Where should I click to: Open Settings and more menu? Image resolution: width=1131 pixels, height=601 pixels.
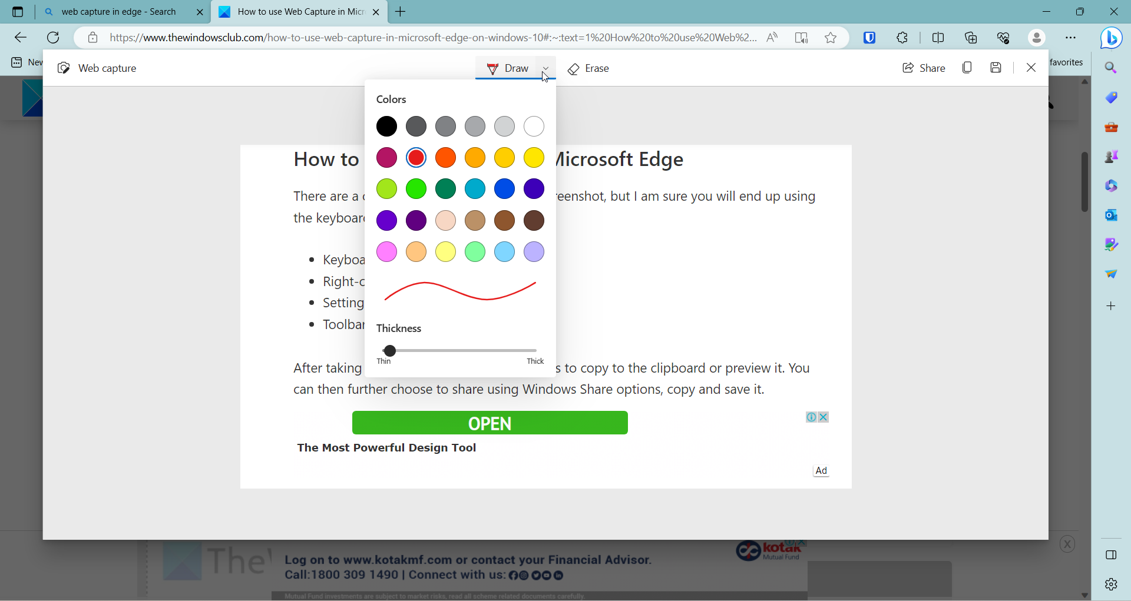coord(1070,38)
